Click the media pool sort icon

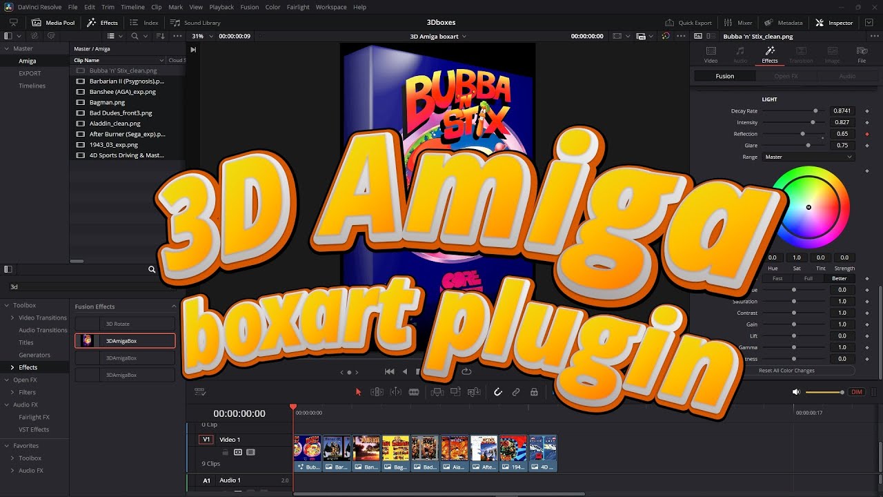160,36
